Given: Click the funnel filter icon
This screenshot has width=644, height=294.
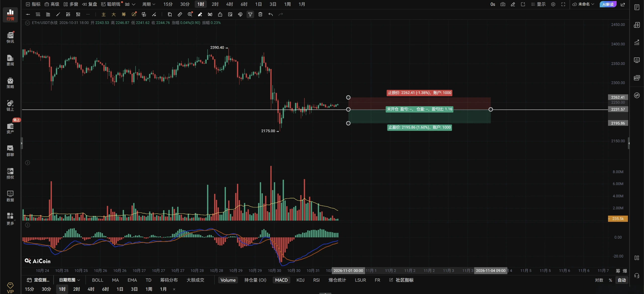Looking at the screenshot, I should tap(250, 14).
